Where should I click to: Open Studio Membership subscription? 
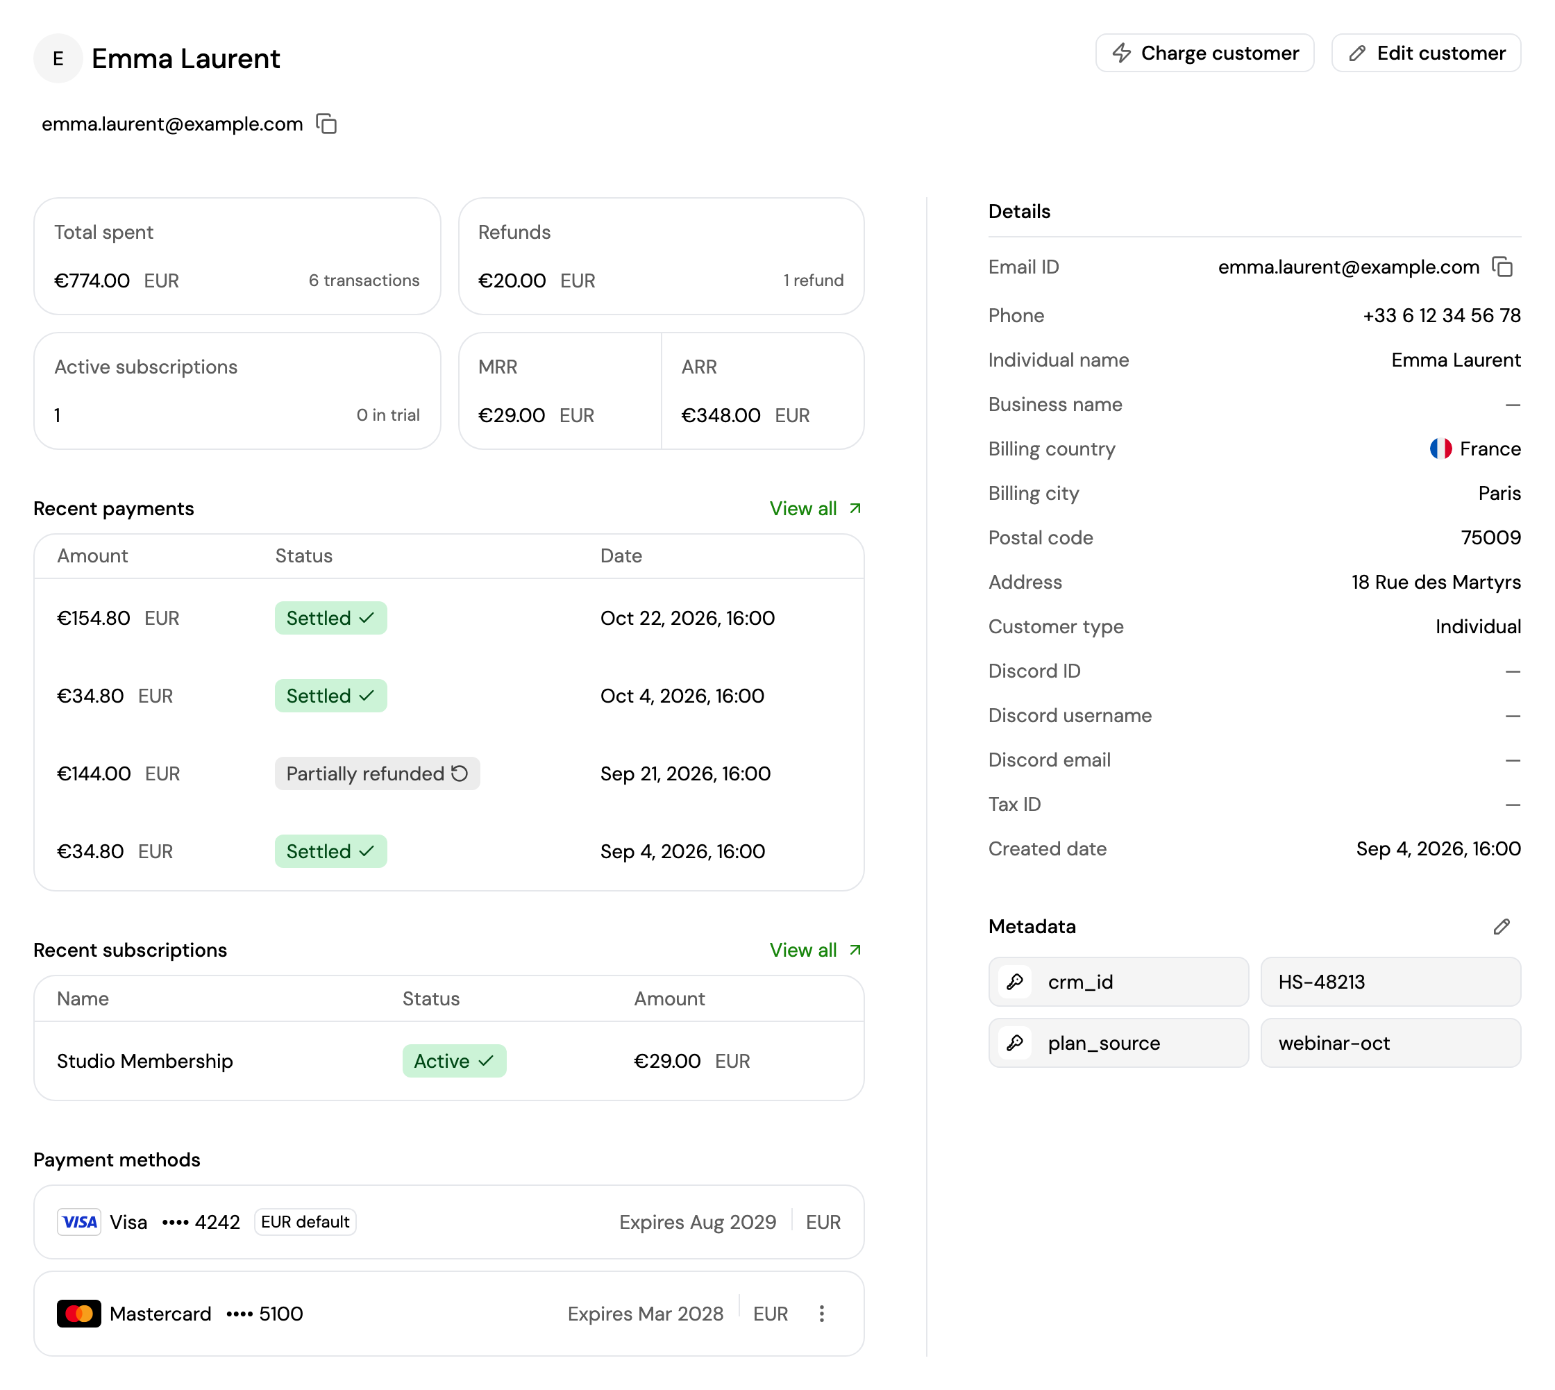coord(449,1061)
